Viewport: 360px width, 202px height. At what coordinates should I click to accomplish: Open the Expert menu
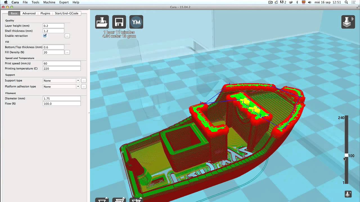(64, 2)
